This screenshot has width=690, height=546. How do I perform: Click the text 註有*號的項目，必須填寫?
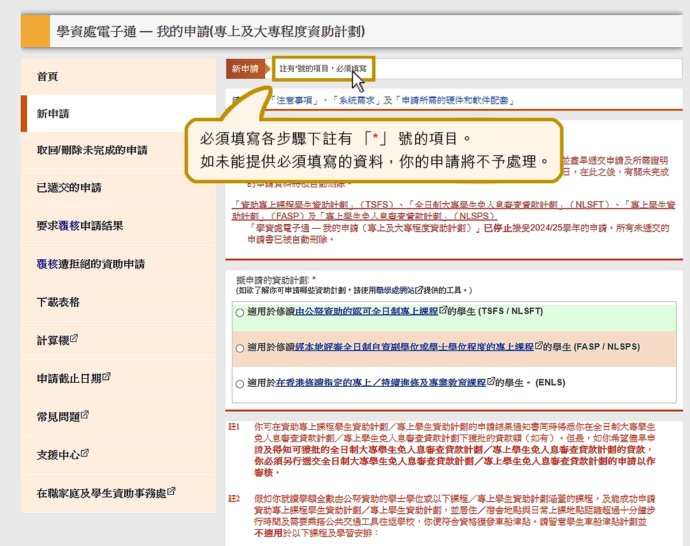323,69
